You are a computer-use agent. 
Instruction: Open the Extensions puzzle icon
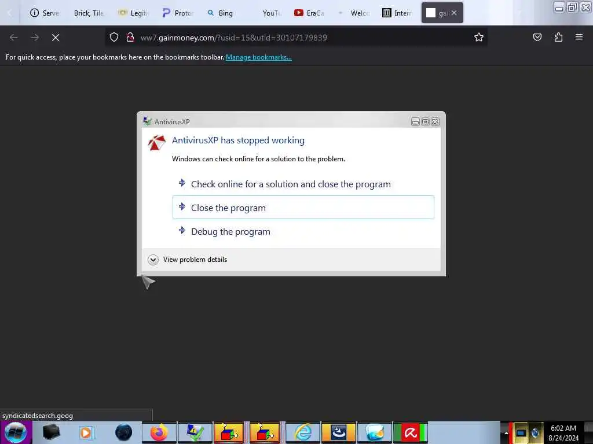(x=558, y=38)
